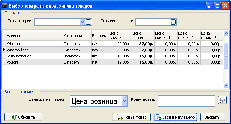Select the Родопи row name cell
The height and width of the screenshot is (124, 231).
[34, 62]
